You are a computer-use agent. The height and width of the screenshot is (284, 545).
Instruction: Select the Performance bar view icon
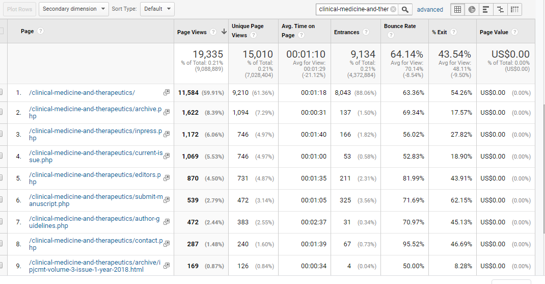point(486,9)
